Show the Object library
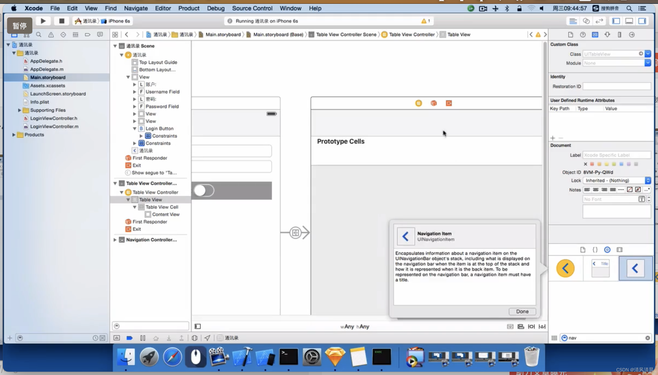The width and height of the screenshot is (658, 375). tap(607, 250)
